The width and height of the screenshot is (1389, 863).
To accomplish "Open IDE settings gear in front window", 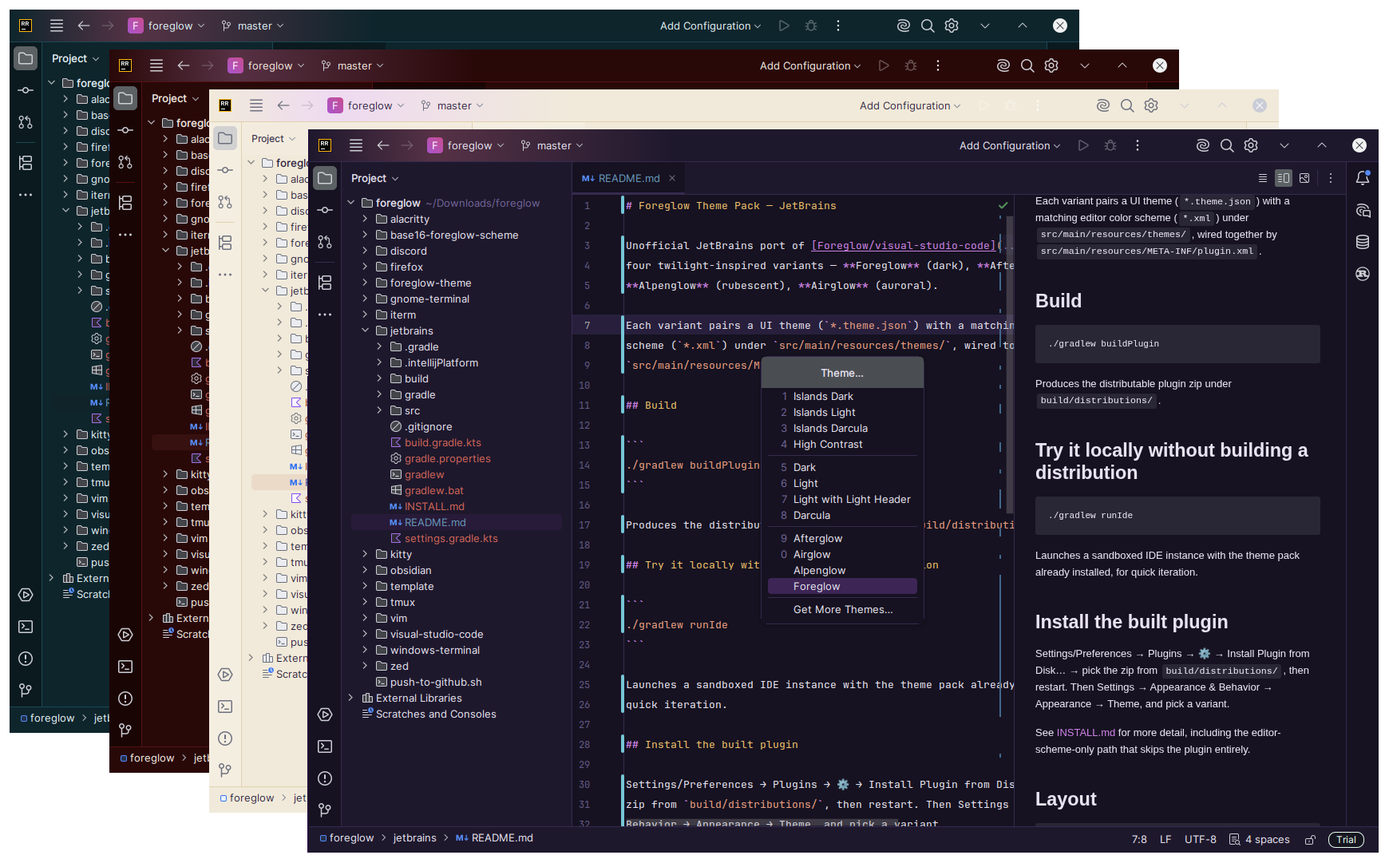I will tap(1251, 145).
